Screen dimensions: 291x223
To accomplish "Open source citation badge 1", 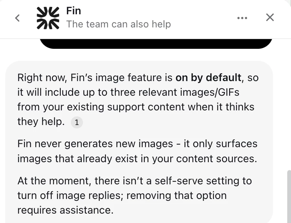I will (x=77, y=122).
